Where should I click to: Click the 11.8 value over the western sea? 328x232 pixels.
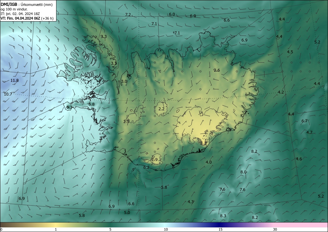(x=14, y=80)
